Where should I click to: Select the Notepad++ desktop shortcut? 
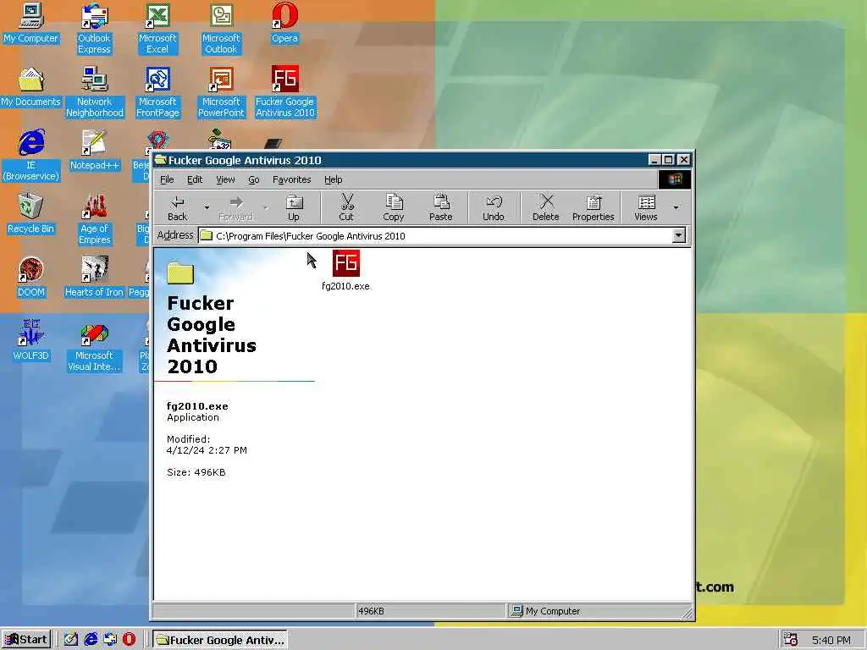94,151
